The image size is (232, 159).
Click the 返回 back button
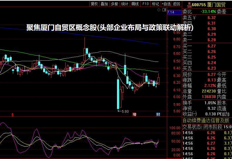coord(176,4)
